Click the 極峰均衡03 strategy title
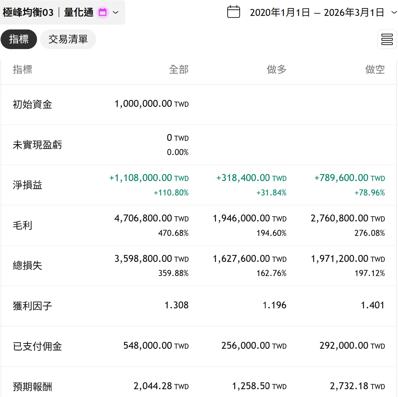Viewport: 398px width, 397px height. point(28,12)
